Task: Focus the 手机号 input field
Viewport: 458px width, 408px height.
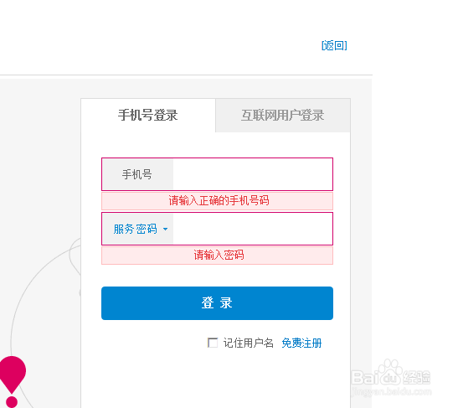Action: [253, 174]
